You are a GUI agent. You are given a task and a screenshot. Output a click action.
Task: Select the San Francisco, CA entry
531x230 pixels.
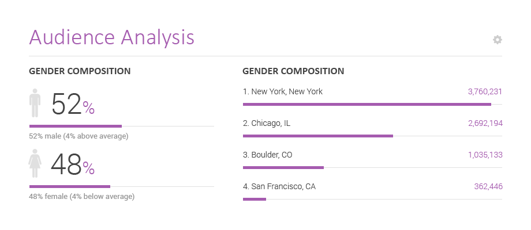372,192
